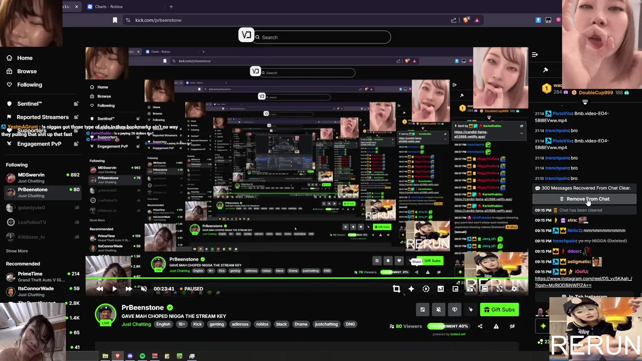Open PrimeTime recommended channel
642x361 pixels.
coord(43,277)
